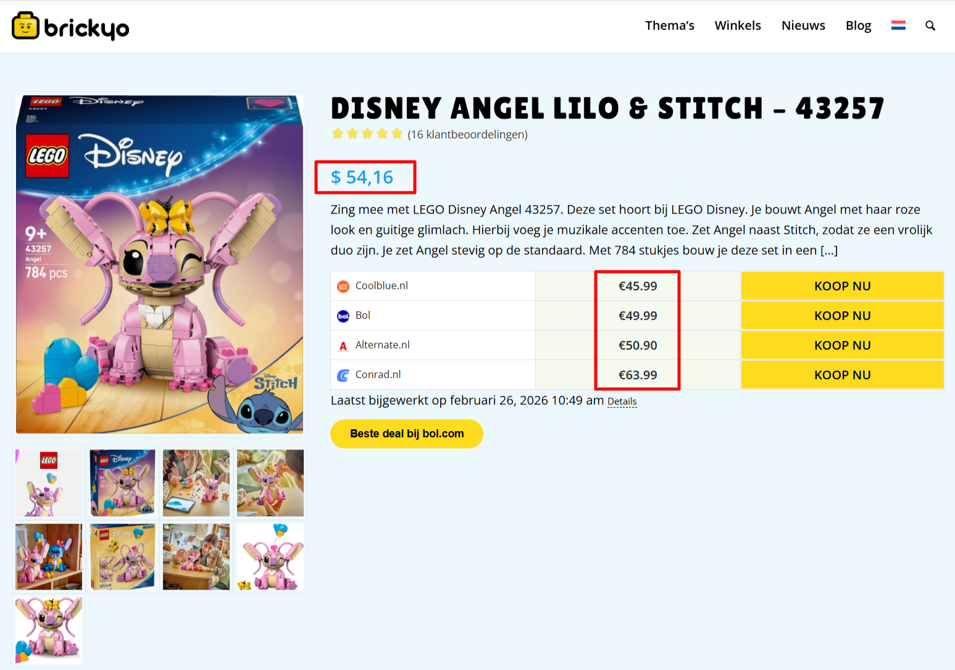This screenshot has width=955, height=670.
Task: Go to the Winkels menu item
Action: point(738,25)
